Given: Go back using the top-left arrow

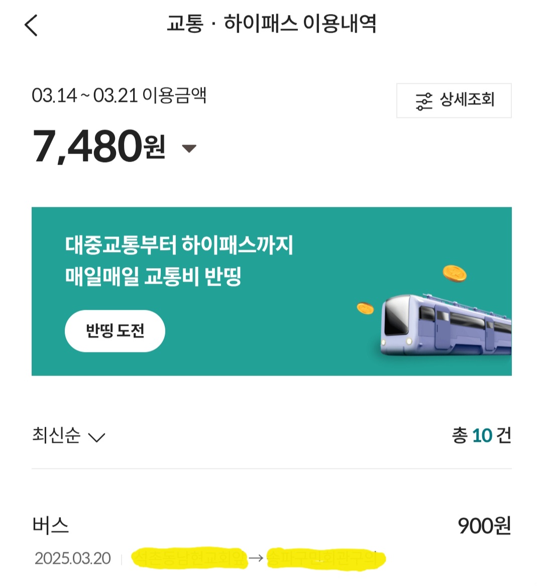Looking at the screenshot, I should pos(31,25).
